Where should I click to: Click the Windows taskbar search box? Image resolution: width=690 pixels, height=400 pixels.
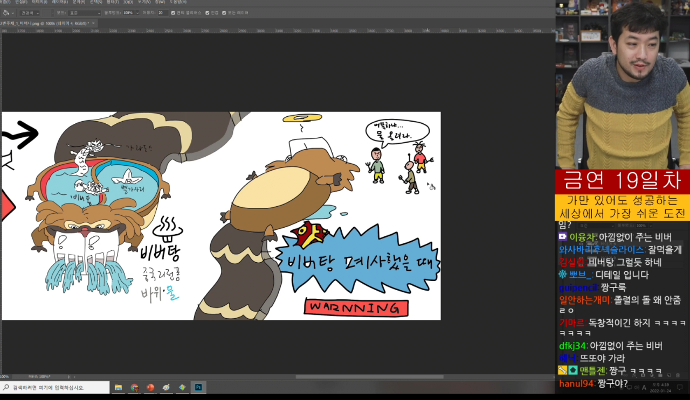[x=54, y=387]
